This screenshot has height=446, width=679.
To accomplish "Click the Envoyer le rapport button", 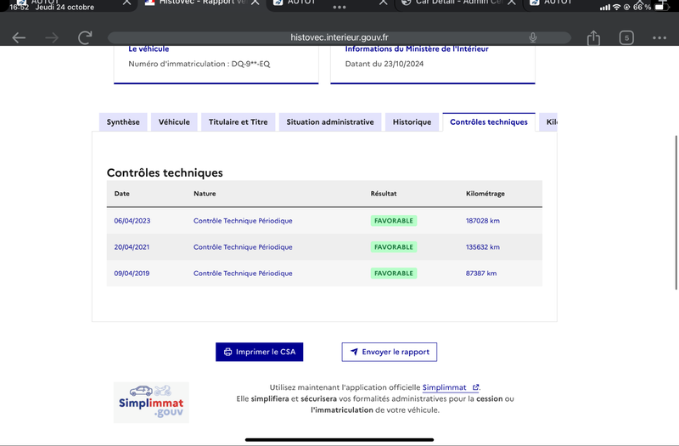I will click(x=390, y=352).
